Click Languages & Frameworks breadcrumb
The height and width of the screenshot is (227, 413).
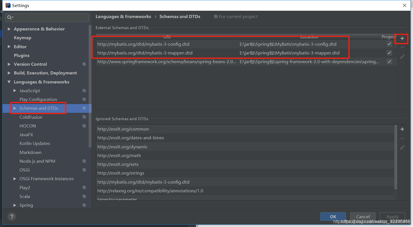click(123, 17)
